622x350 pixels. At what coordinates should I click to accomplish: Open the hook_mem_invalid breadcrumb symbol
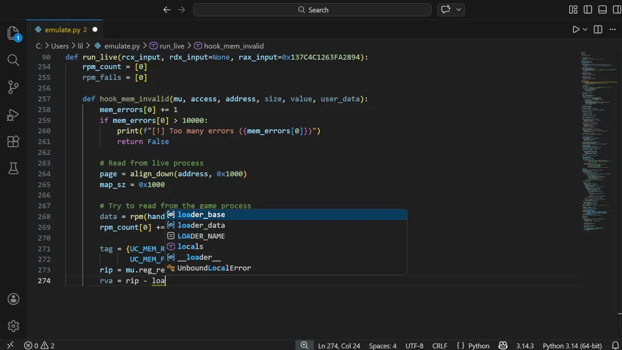click(x=229, y=46)
